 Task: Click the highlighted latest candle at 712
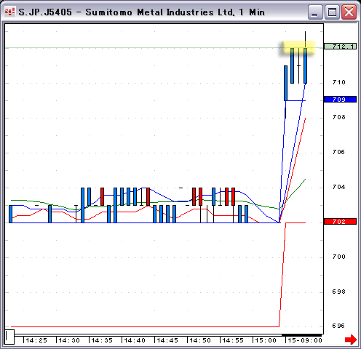coord(305,65)
